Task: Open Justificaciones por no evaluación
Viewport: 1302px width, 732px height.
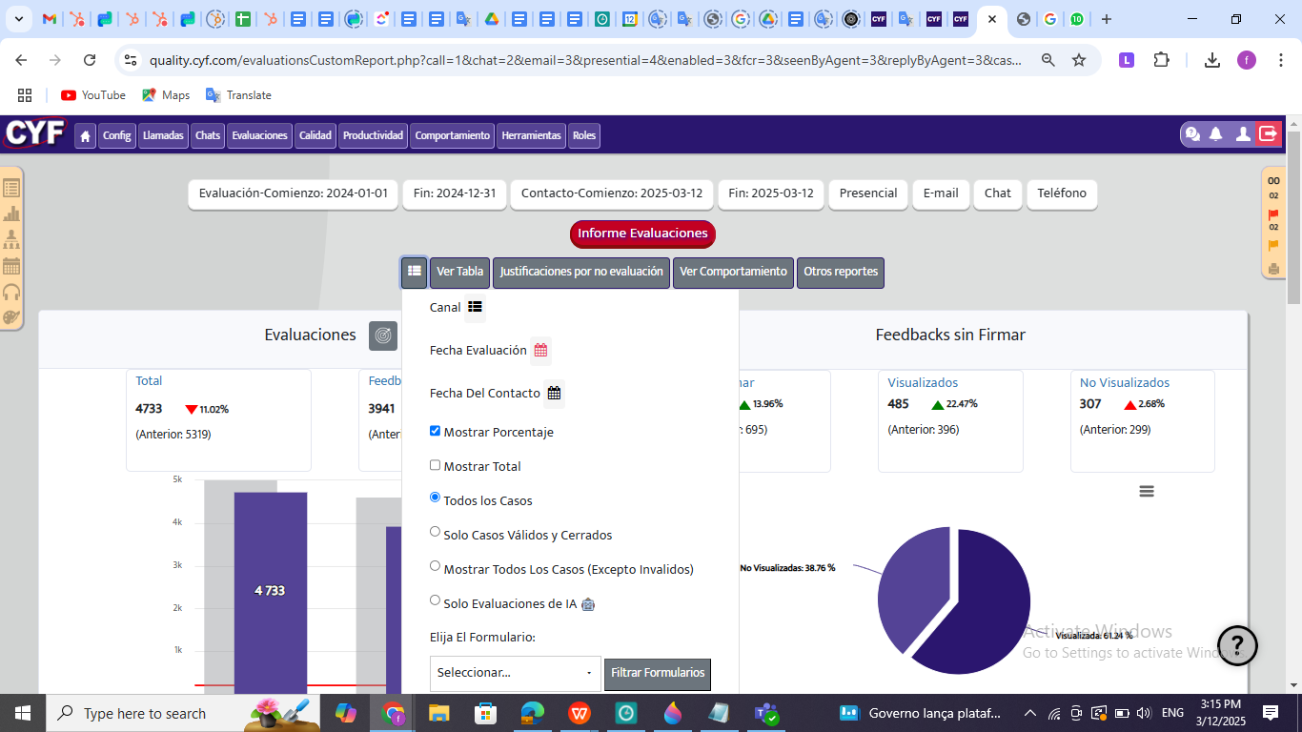Action: coord(581,272)
